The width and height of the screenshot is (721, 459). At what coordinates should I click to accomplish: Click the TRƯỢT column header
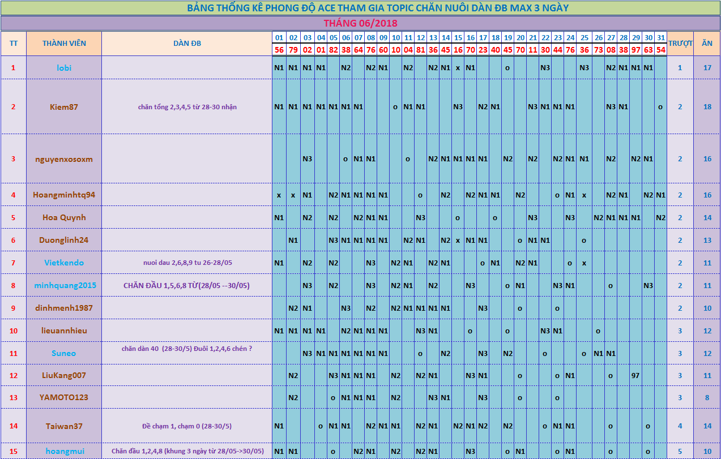tap(680, 44)
